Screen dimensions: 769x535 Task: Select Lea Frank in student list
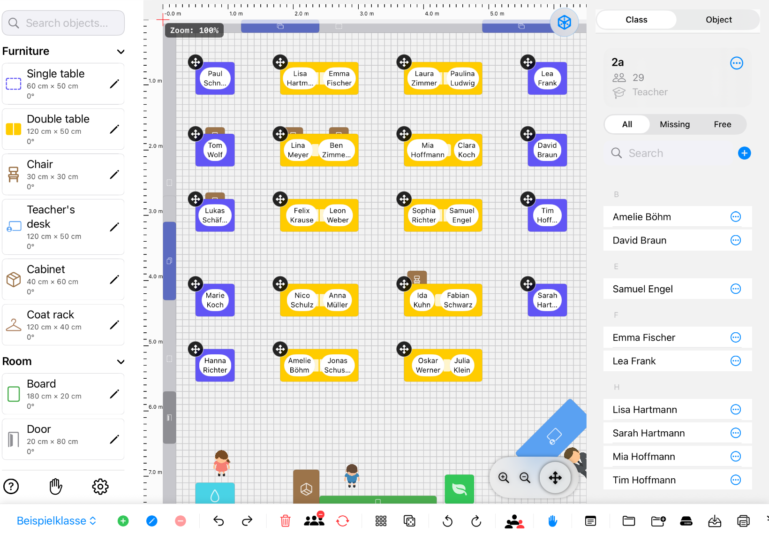(x=677, y=361)
